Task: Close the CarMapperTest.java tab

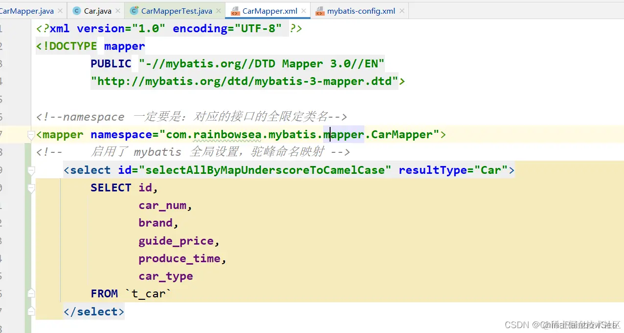Action: point(219,11)
